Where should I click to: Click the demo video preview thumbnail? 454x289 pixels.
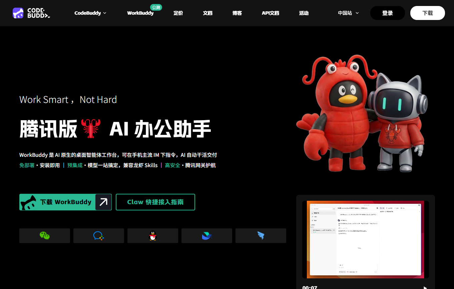pyautogui.click(x=366, y=239)
